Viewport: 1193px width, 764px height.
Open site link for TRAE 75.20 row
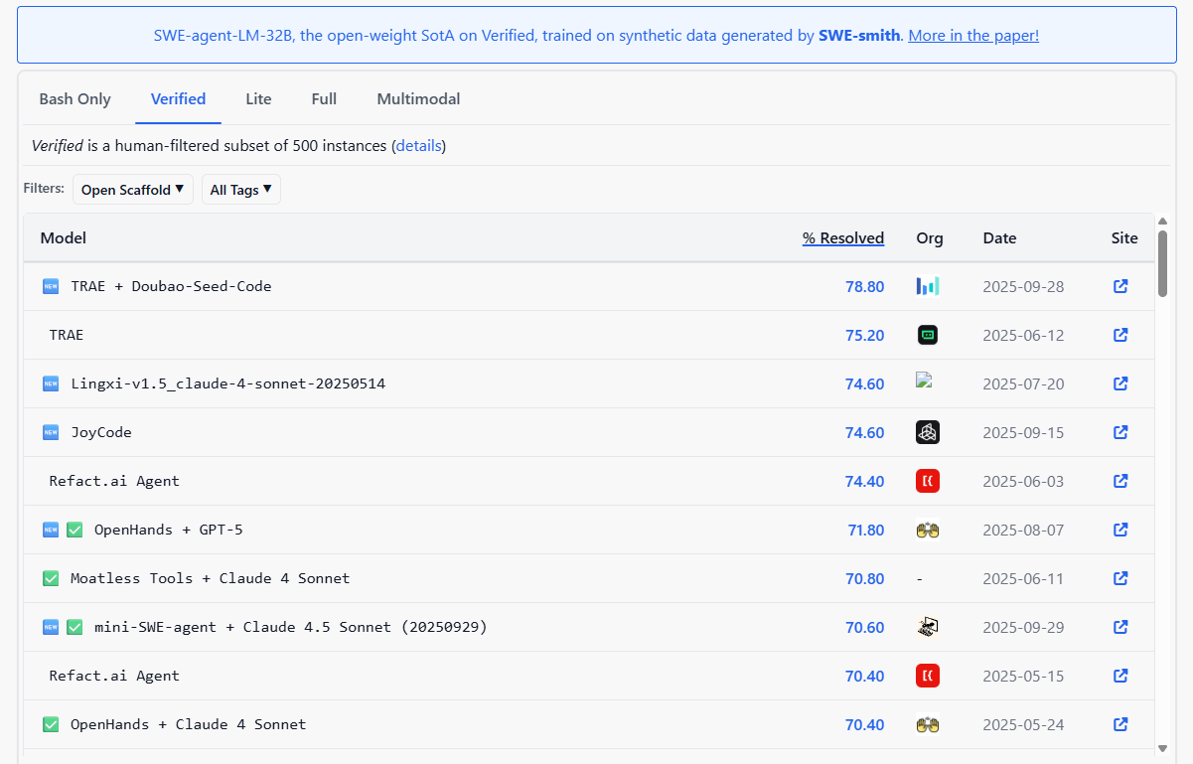pos(1120,335)
